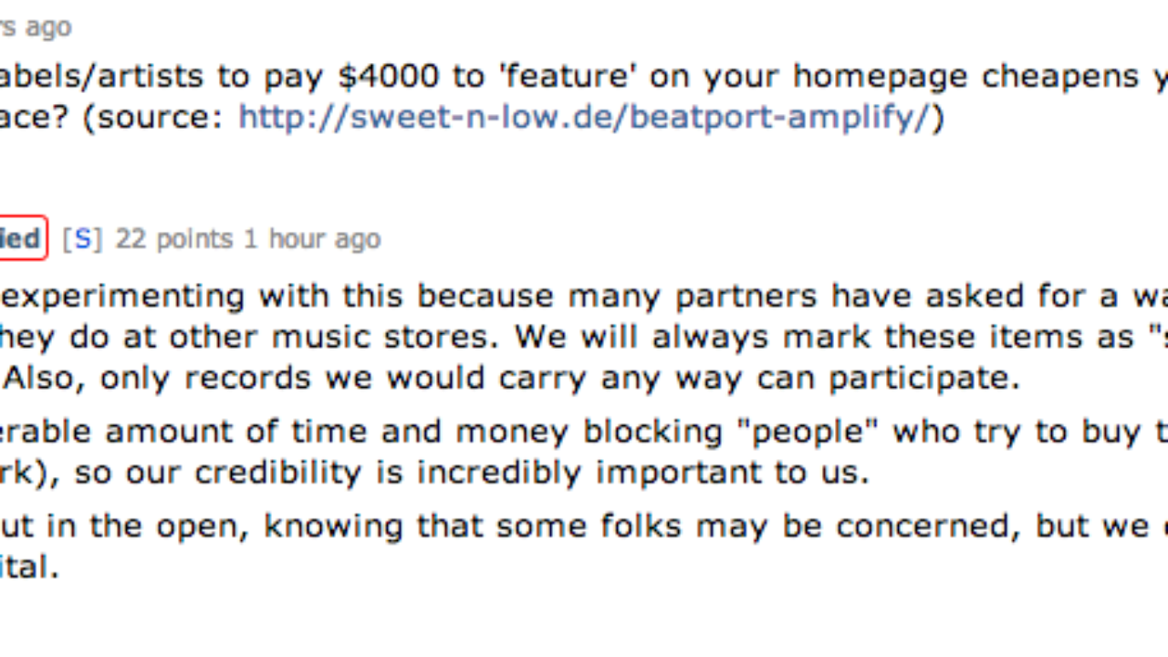Click the [S] submitter tag
Screen dimensions: 1168x657
82,239
